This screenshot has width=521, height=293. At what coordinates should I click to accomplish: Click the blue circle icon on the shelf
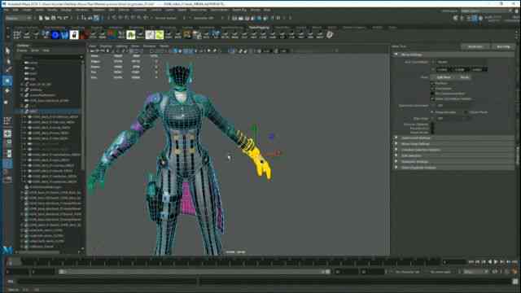(x=55, y=34)
